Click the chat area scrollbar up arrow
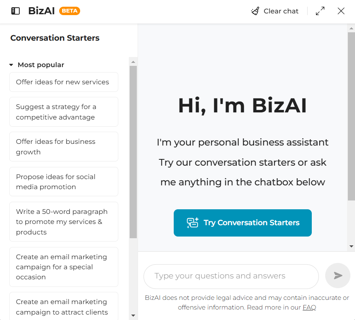Image resolution: width=355 pixels, height=320 pixels. (351, 28)
